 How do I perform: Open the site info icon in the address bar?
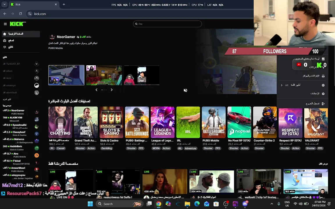(30, 14)
